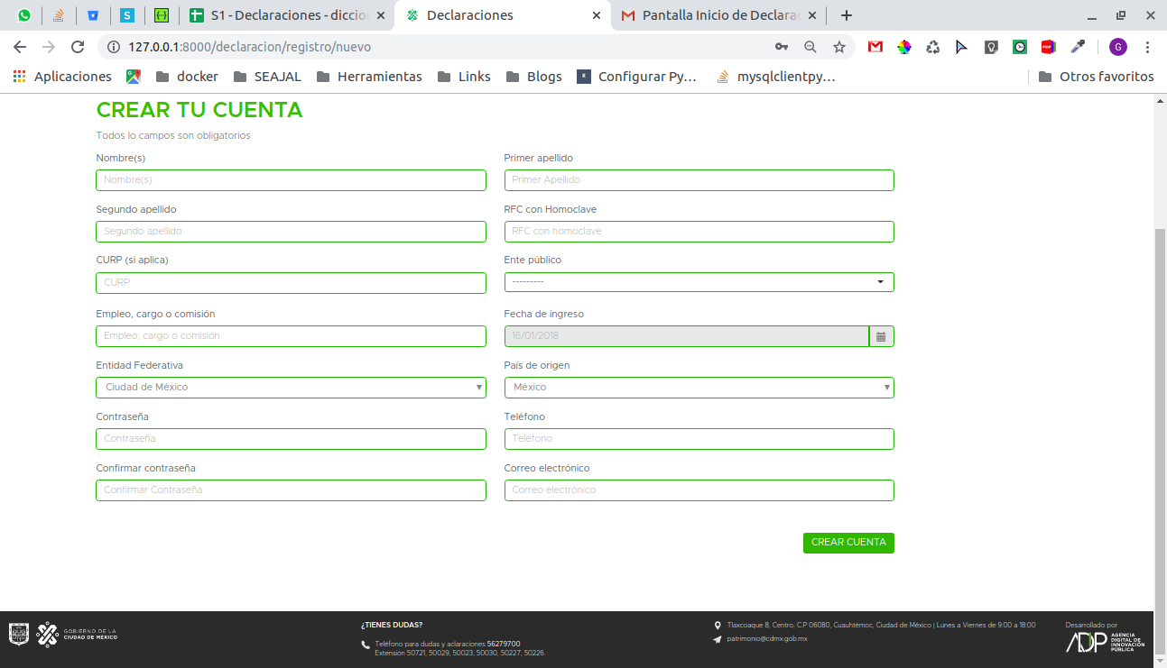
Task: Open the Herramientas bookmarks folder
Action: [x=369, y=77]
